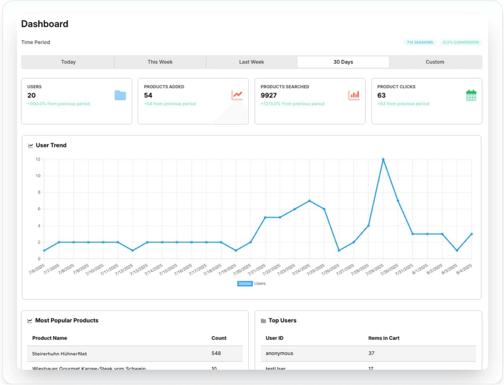Image resolution: width=504 pixels, height=385 pixels.
Task: Select the Today time period tab
Action: click(x=68, y=62)
